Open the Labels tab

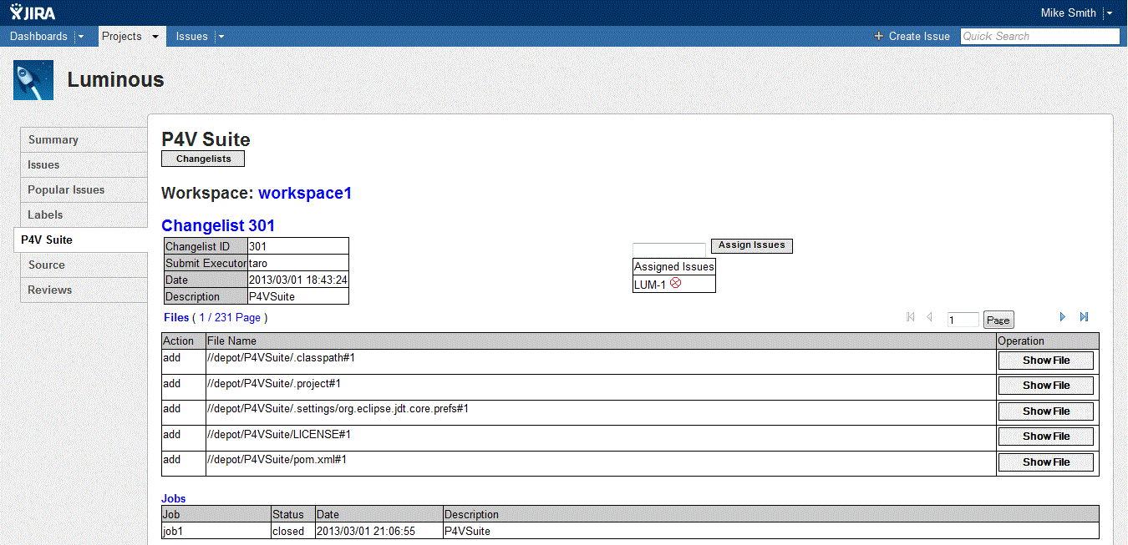pyautogui.click(x=84, y=214)
